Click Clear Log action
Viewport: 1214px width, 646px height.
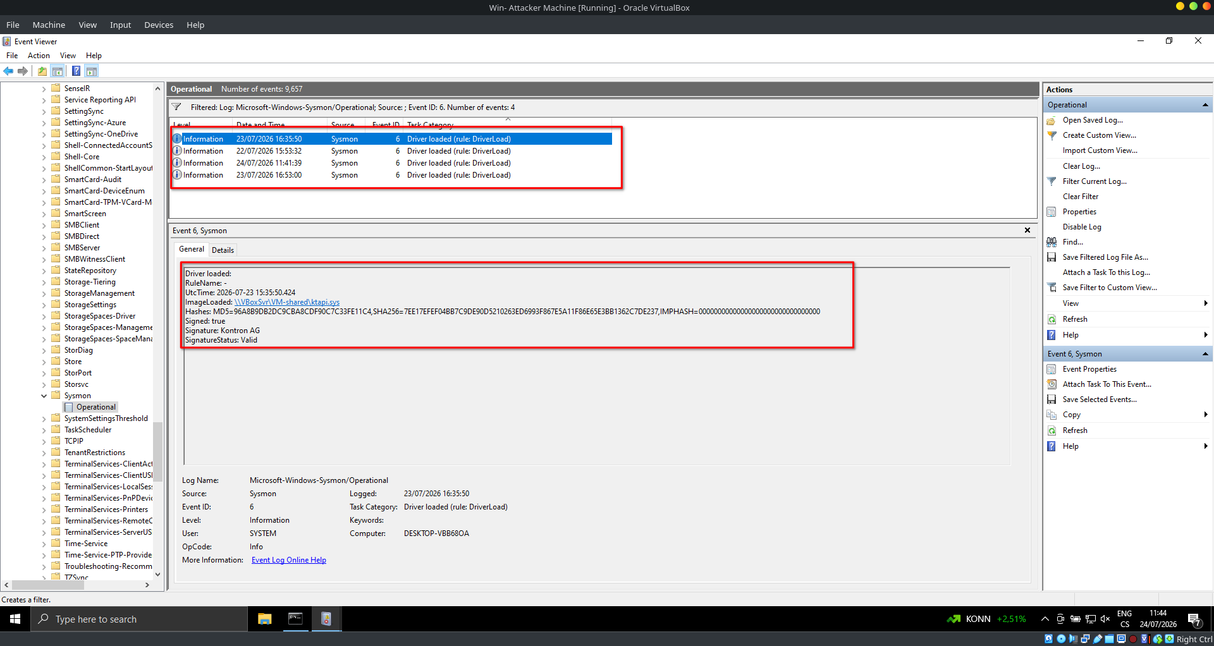pos(1081,166)
